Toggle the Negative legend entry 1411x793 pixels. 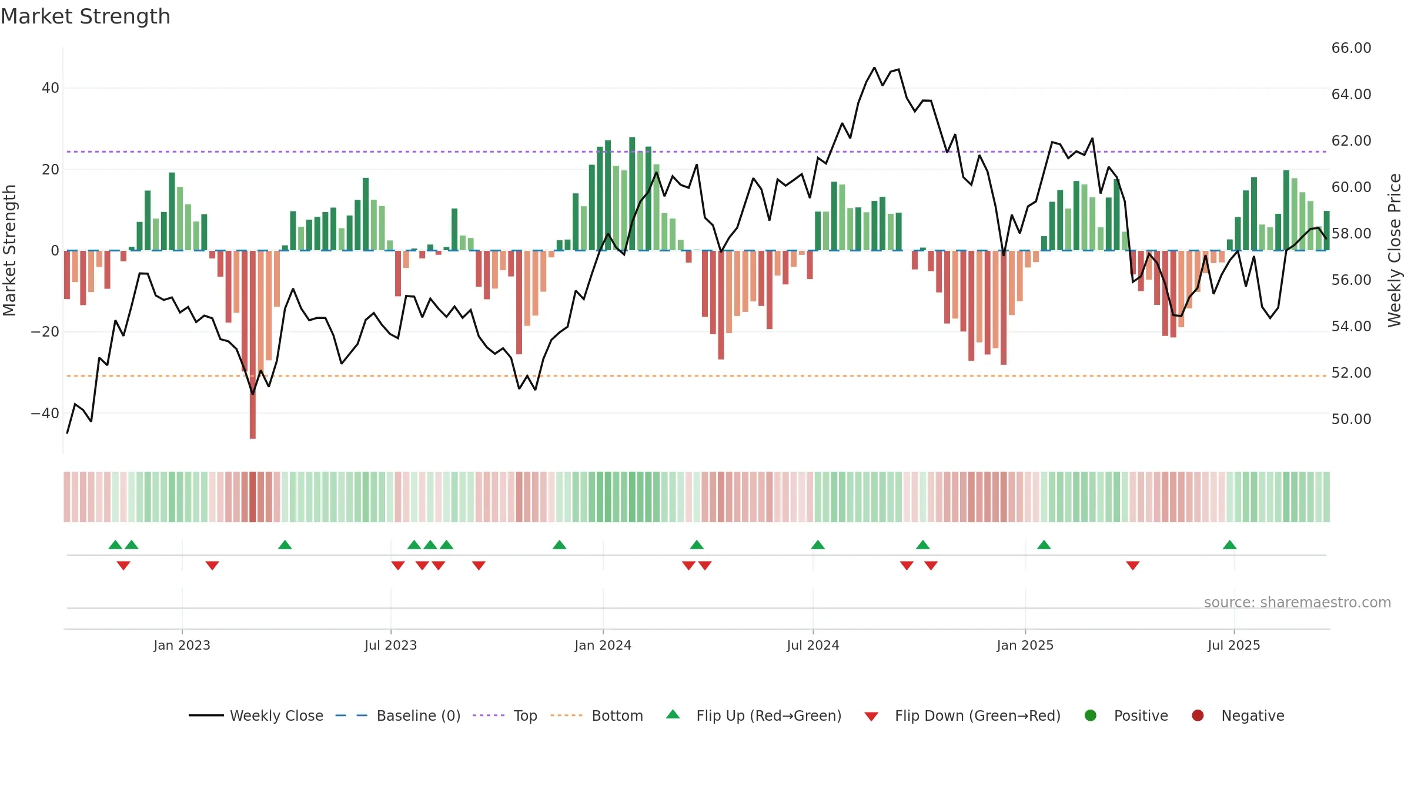tap(1238, 715)
